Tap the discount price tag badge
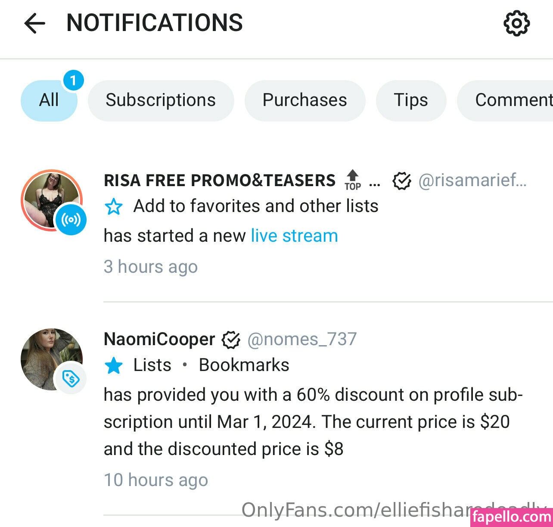 [x=71, y=379]
